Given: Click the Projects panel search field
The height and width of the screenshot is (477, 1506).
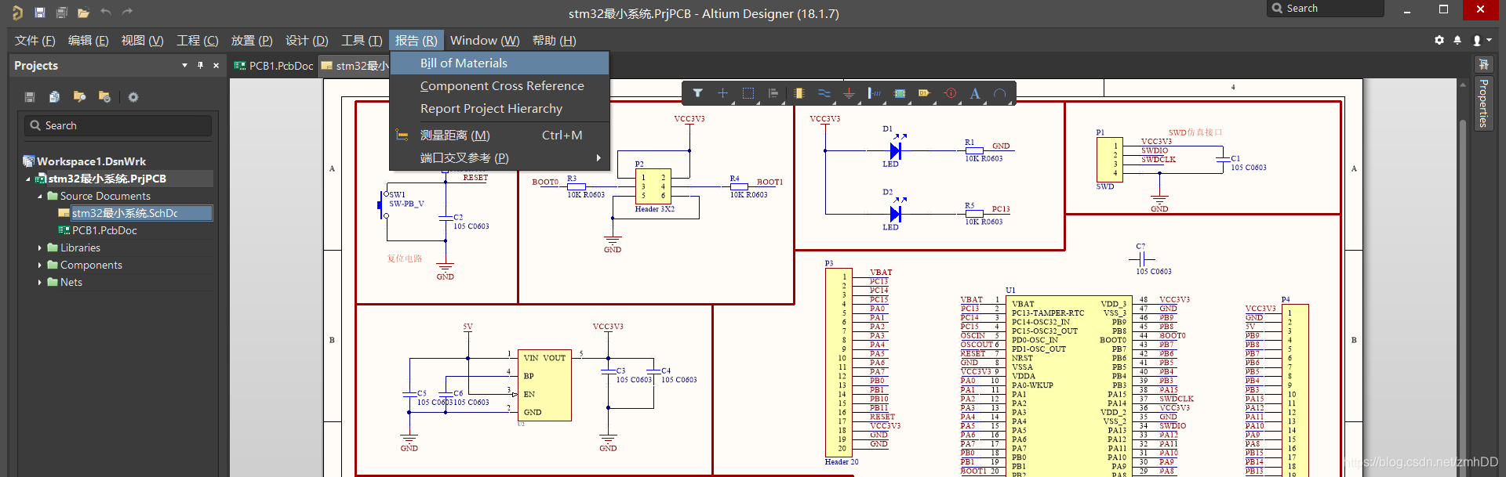Looking at the screenshot, I should tap(118, 125).
